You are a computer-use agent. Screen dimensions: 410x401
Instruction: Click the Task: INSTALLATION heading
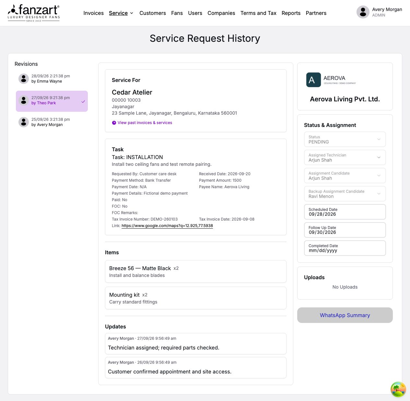[137, 157]
